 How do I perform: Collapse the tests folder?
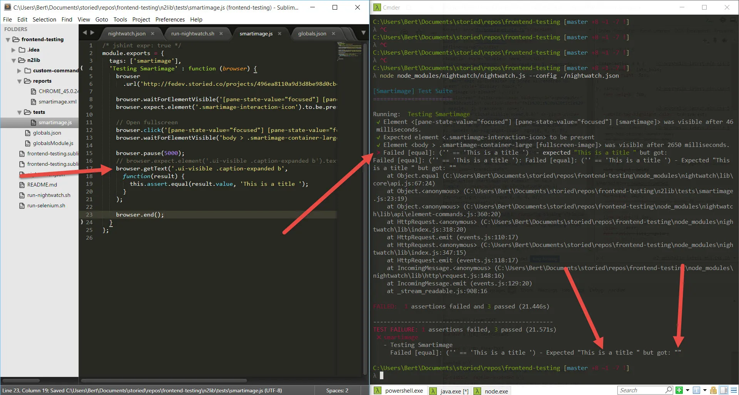click(x=19, y=112)
